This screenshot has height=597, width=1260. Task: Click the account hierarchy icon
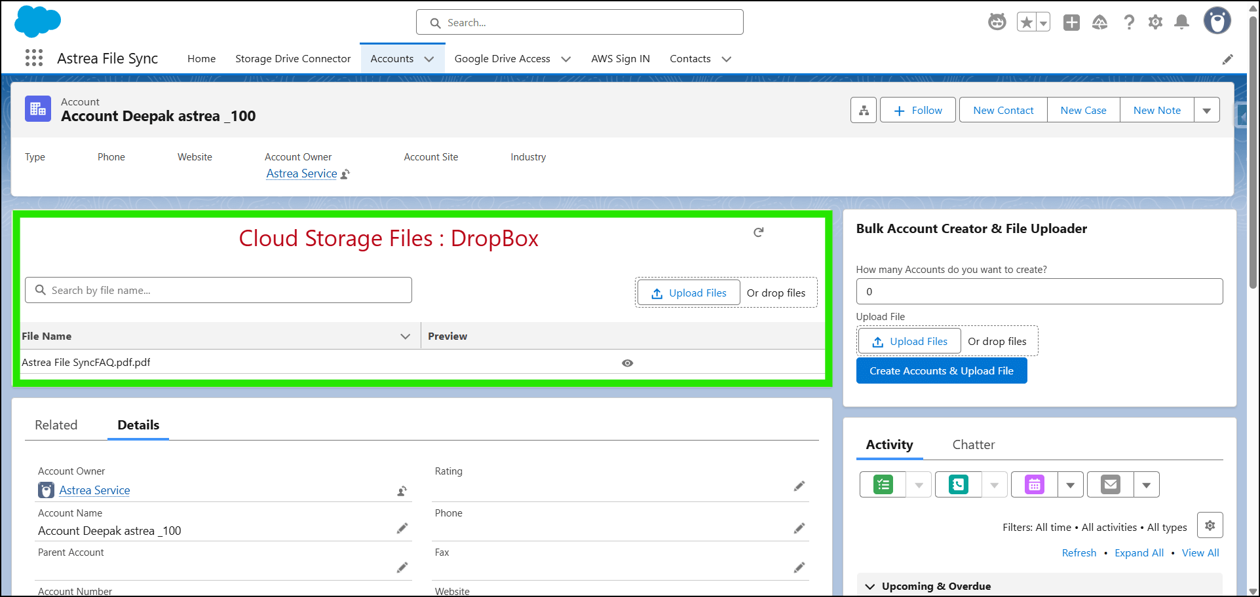pos(864,111)
